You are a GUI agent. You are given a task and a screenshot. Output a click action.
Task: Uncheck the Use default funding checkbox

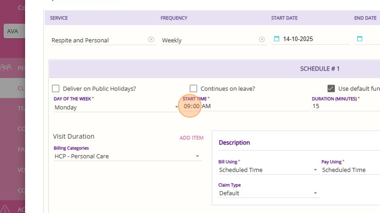tap(331, 89)
